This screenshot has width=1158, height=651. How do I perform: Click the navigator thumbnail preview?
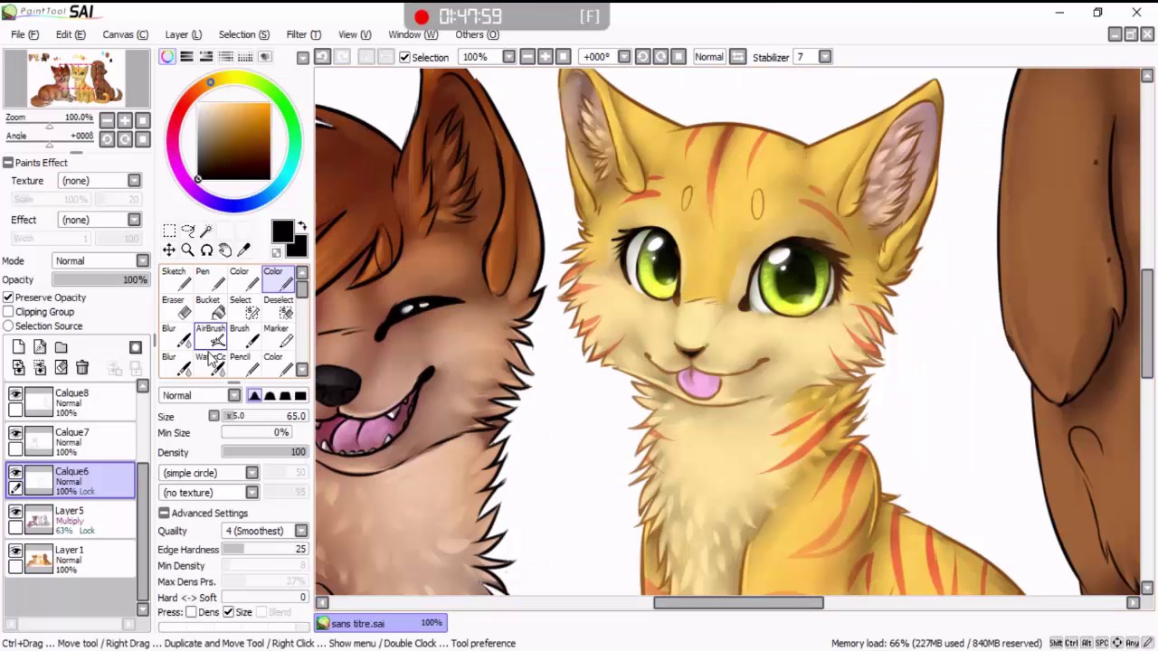(x=76, y=80)
